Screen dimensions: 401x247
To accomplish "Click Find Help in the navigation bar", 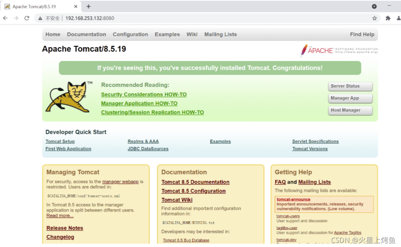I will (x=362, y=34).
